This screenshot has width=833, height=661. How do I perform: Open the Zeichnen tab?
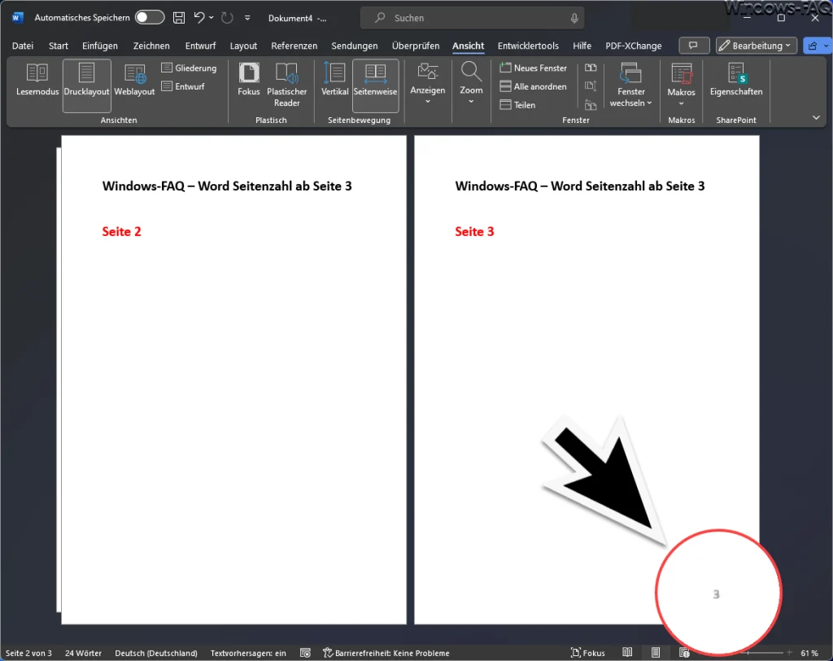[x=151, y=46]
